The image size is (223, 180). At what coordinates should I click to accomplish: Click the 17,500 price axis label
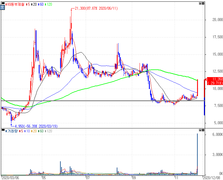(218, 37)
